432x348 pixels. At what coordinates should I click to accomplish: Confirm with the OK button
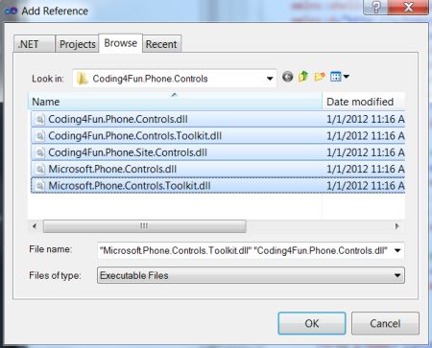click(x=312, y=323)
